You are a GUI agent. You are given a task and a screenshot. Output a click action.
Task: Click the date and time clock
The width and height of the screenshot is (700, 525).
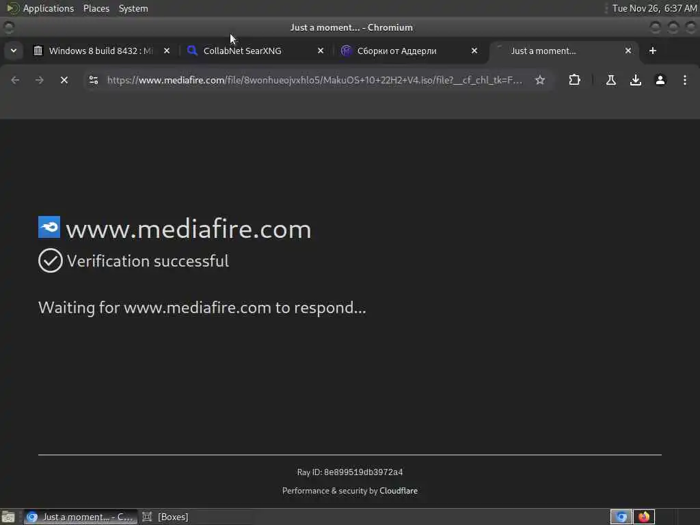coord(654,8)
